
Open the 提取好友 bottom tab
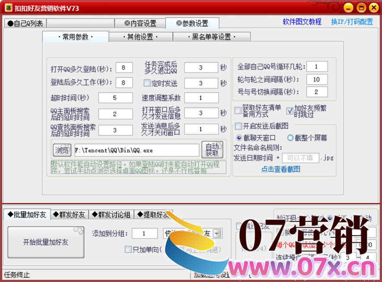coord(153,215)
